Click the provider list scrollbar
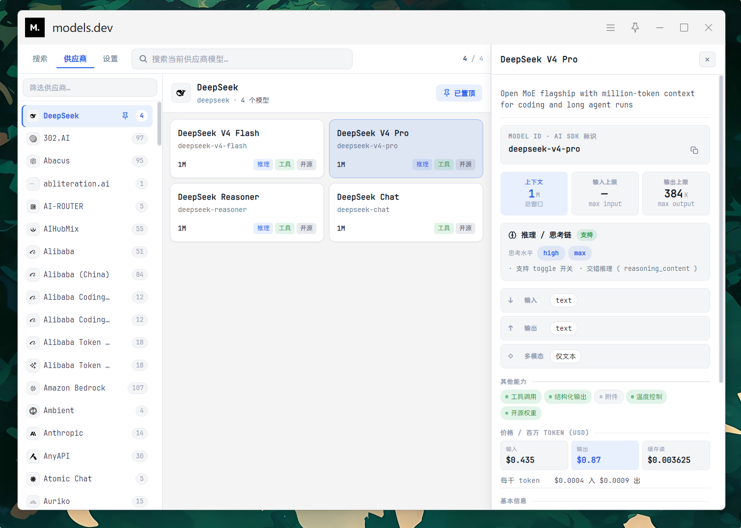The image size is (741, 528). (x=159, y=124)
